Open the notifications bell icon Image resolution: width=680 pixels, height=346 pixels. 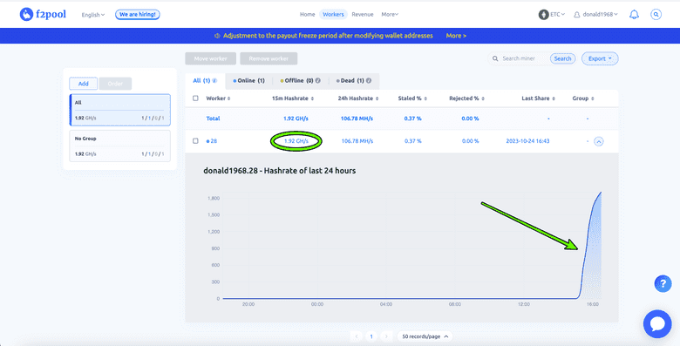click(634, 14)
